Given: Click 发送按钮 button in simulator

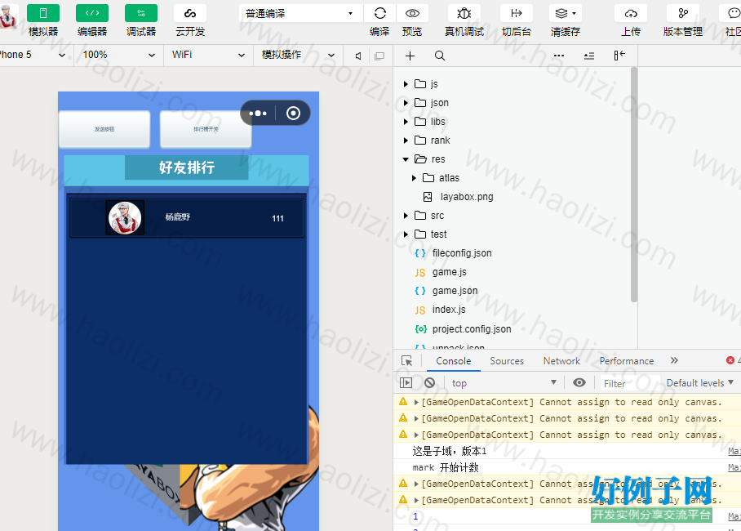Looking at the screenshot, I should point(104,129).
